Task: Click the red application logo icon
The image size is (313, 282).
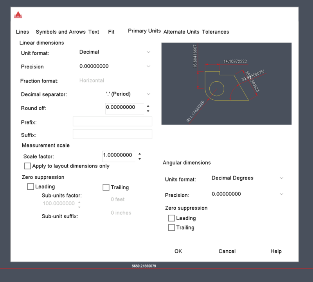Action: click(19, 14)
